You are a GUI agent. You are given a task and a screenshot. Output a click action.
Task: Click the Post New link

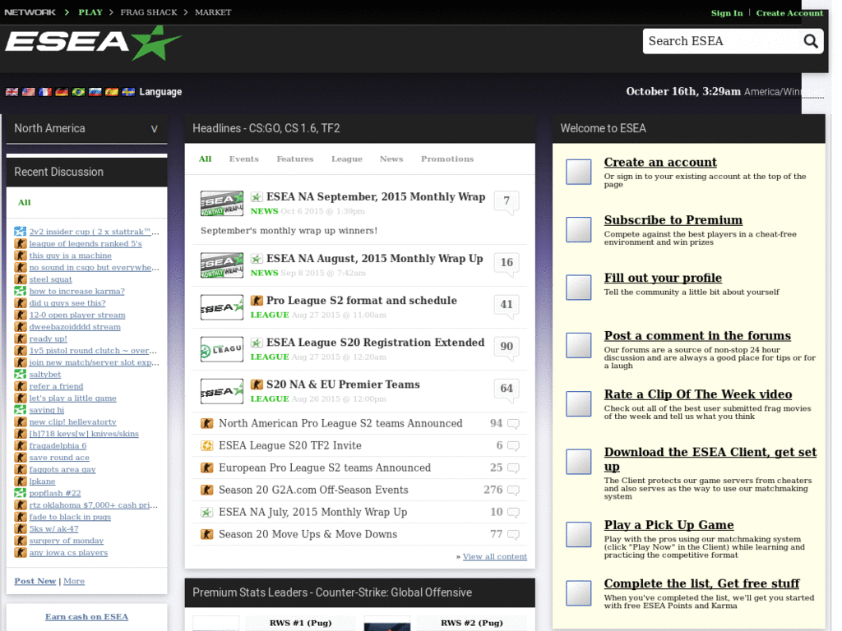click(35, 581)
